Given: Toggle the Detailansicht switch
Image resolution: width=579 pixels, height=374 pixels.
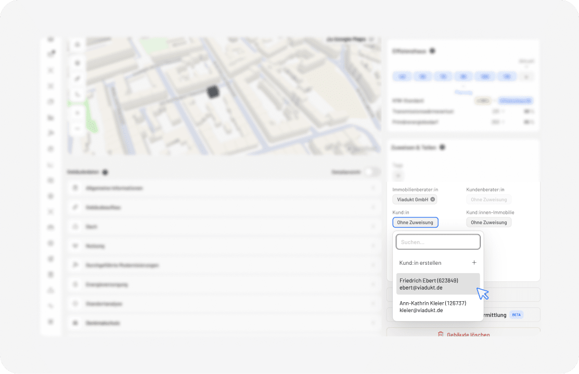Looking at the screenshot, I should pyautogui.click(x=371, y=172).
